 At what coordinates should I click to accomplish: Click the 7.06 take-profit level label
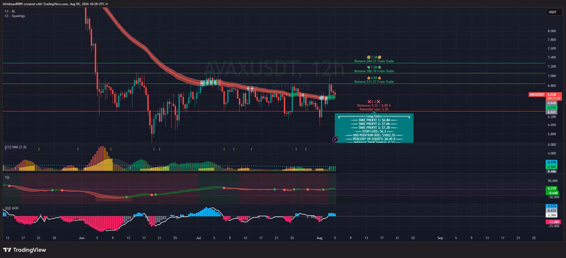pyautogui.click(x=374, y=67)
